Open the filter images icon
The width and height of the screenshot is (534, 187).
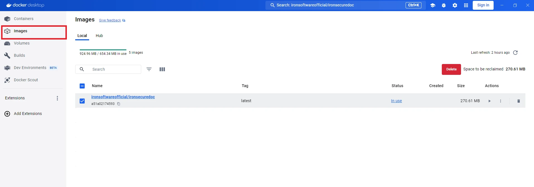[149, 69]
